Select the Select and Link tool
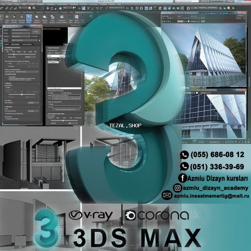The height and width of the screenshot is (251, 251). click(7, 8)
